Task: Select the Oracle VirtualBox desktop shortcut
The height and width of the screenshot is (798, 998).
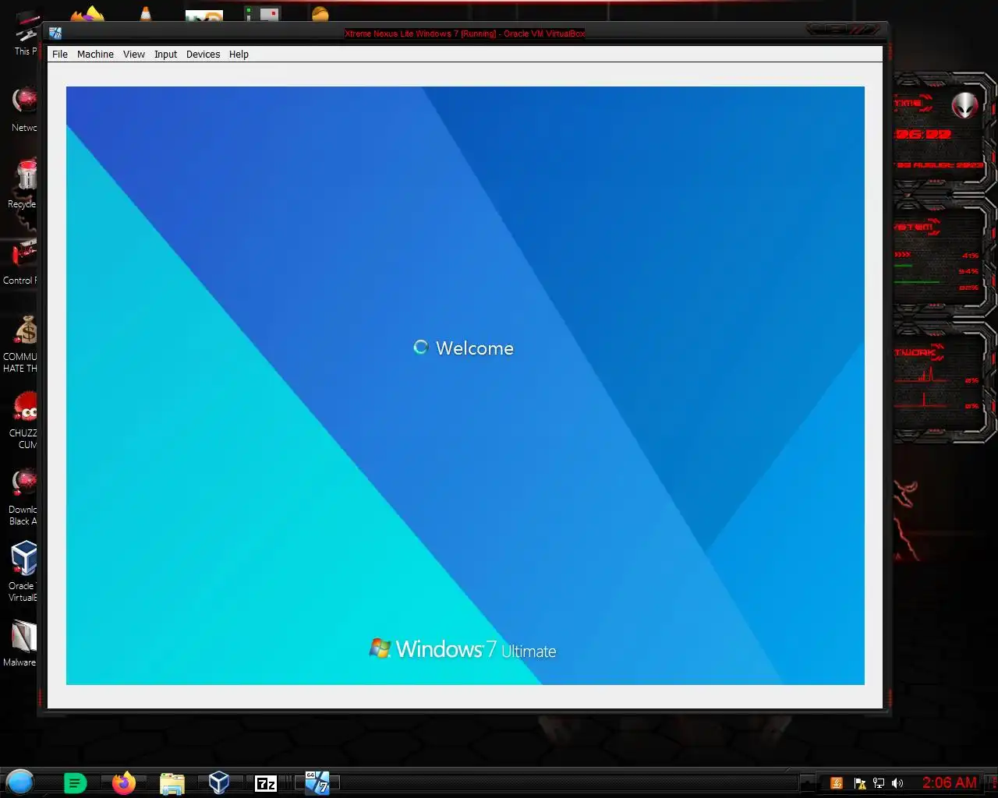Action: click(24, 570)
